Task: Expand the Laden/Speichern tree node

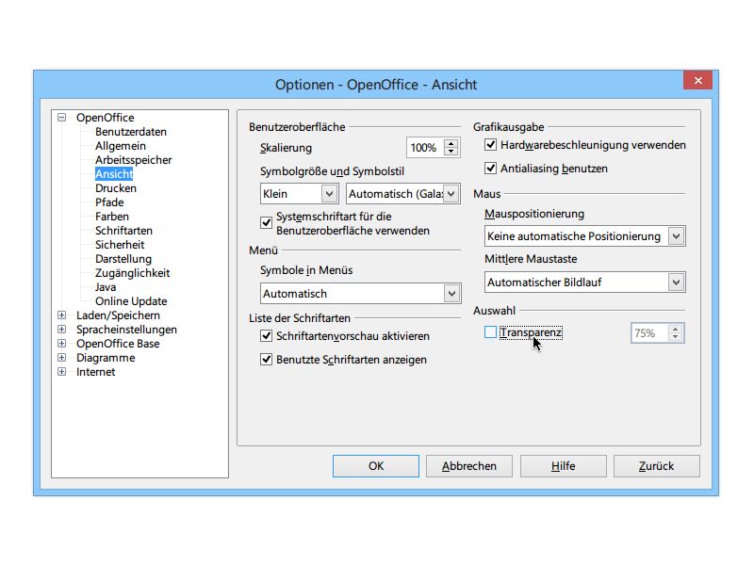Action: click(61, 315)
